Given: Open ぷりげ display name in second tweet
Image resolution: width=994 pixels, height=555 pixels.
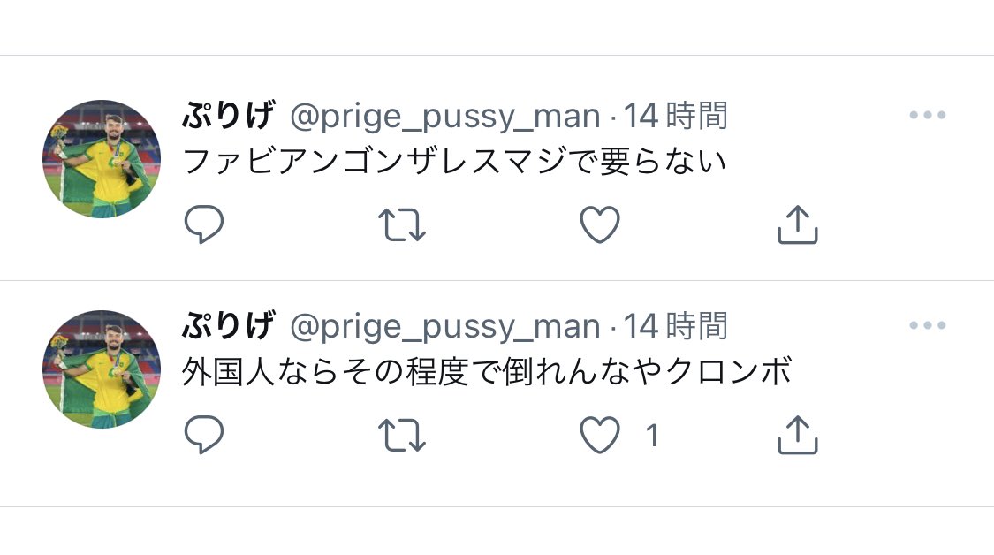Looking at the screenshot, I should click(229, 326).
